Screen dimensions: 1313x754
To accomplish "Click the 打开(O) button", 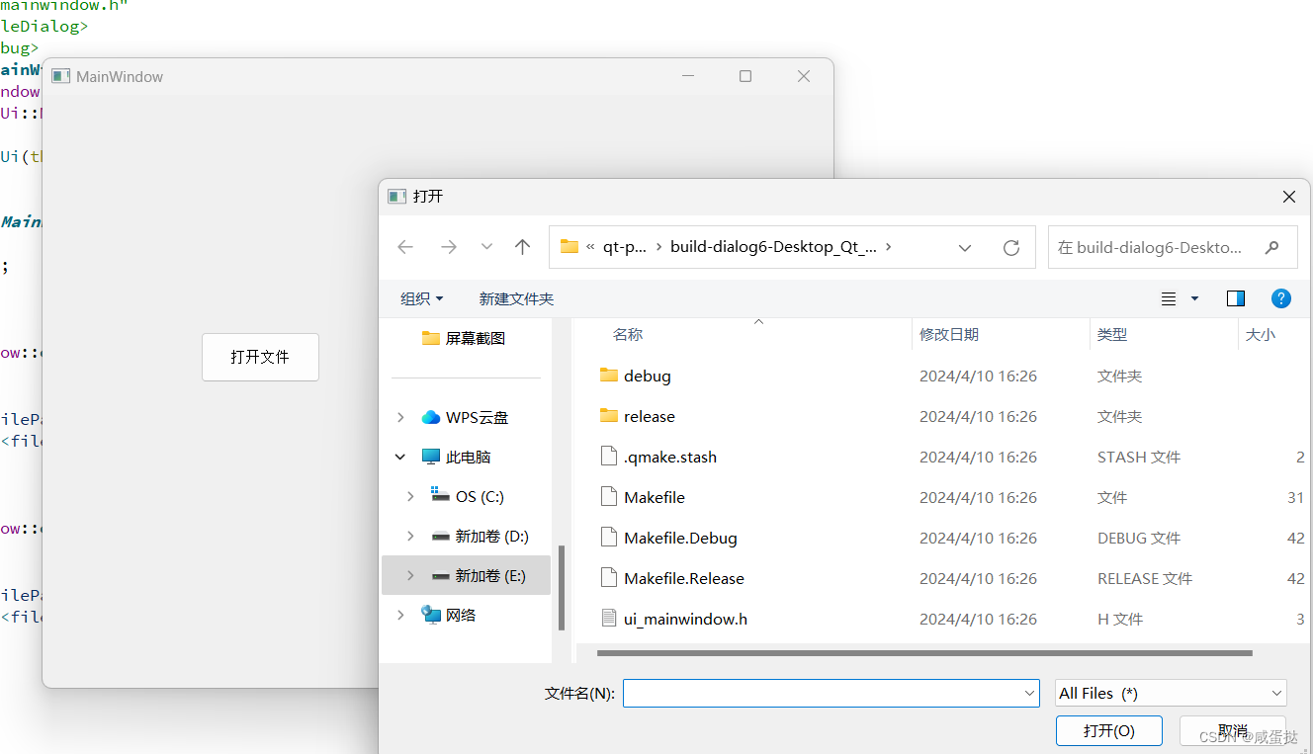I will 1108,731.
